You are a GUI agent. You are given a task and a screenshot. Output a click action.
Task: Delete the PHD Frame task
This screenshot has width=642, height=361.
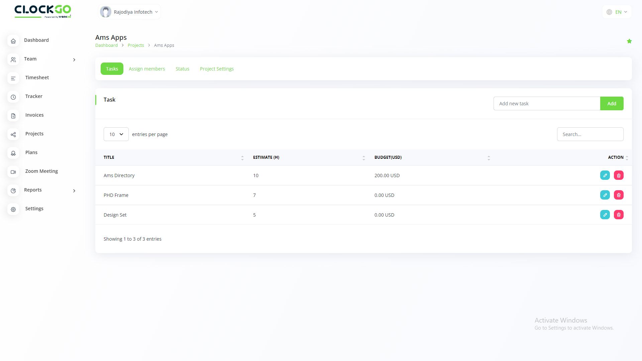coord(619,195)
